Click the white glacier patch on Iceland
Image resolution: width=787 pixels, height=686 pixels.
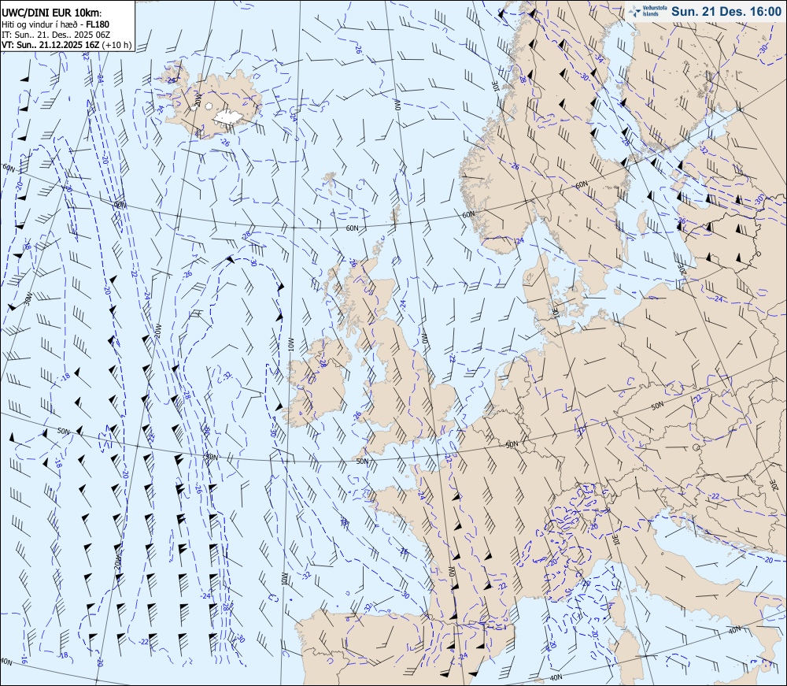click(228, 117)
